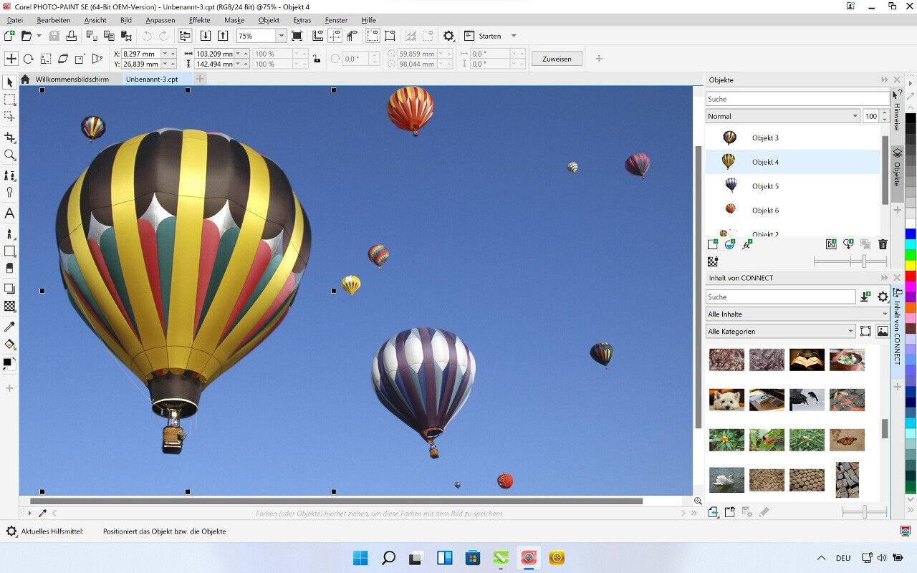The width and height of the screenshot is (917, 573).
Task: Add new object in Objekte panel
Action: [x=713, y=244]
